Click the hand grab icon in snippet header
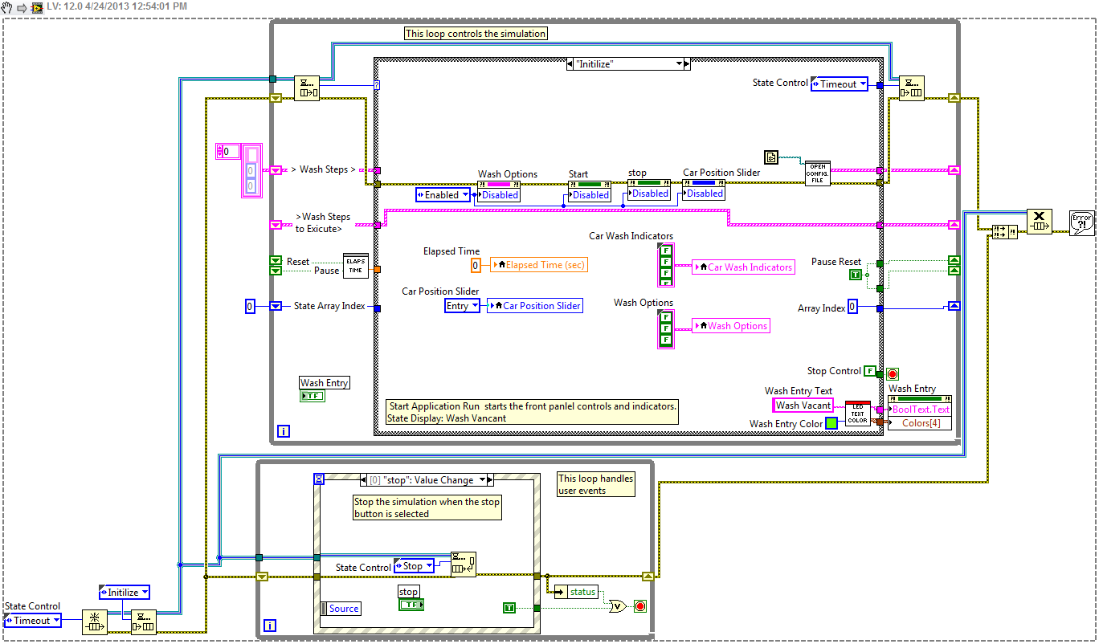This screenshot has width=1099, height=644. pyautogui.click(x=6, y=6)
